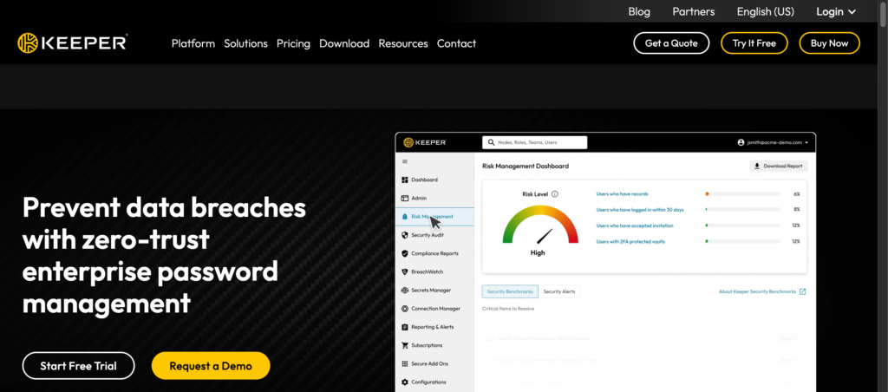Click the Compliance Reports shield icon
The height and width of the screenshot is (392, 888).
point(404,253)
